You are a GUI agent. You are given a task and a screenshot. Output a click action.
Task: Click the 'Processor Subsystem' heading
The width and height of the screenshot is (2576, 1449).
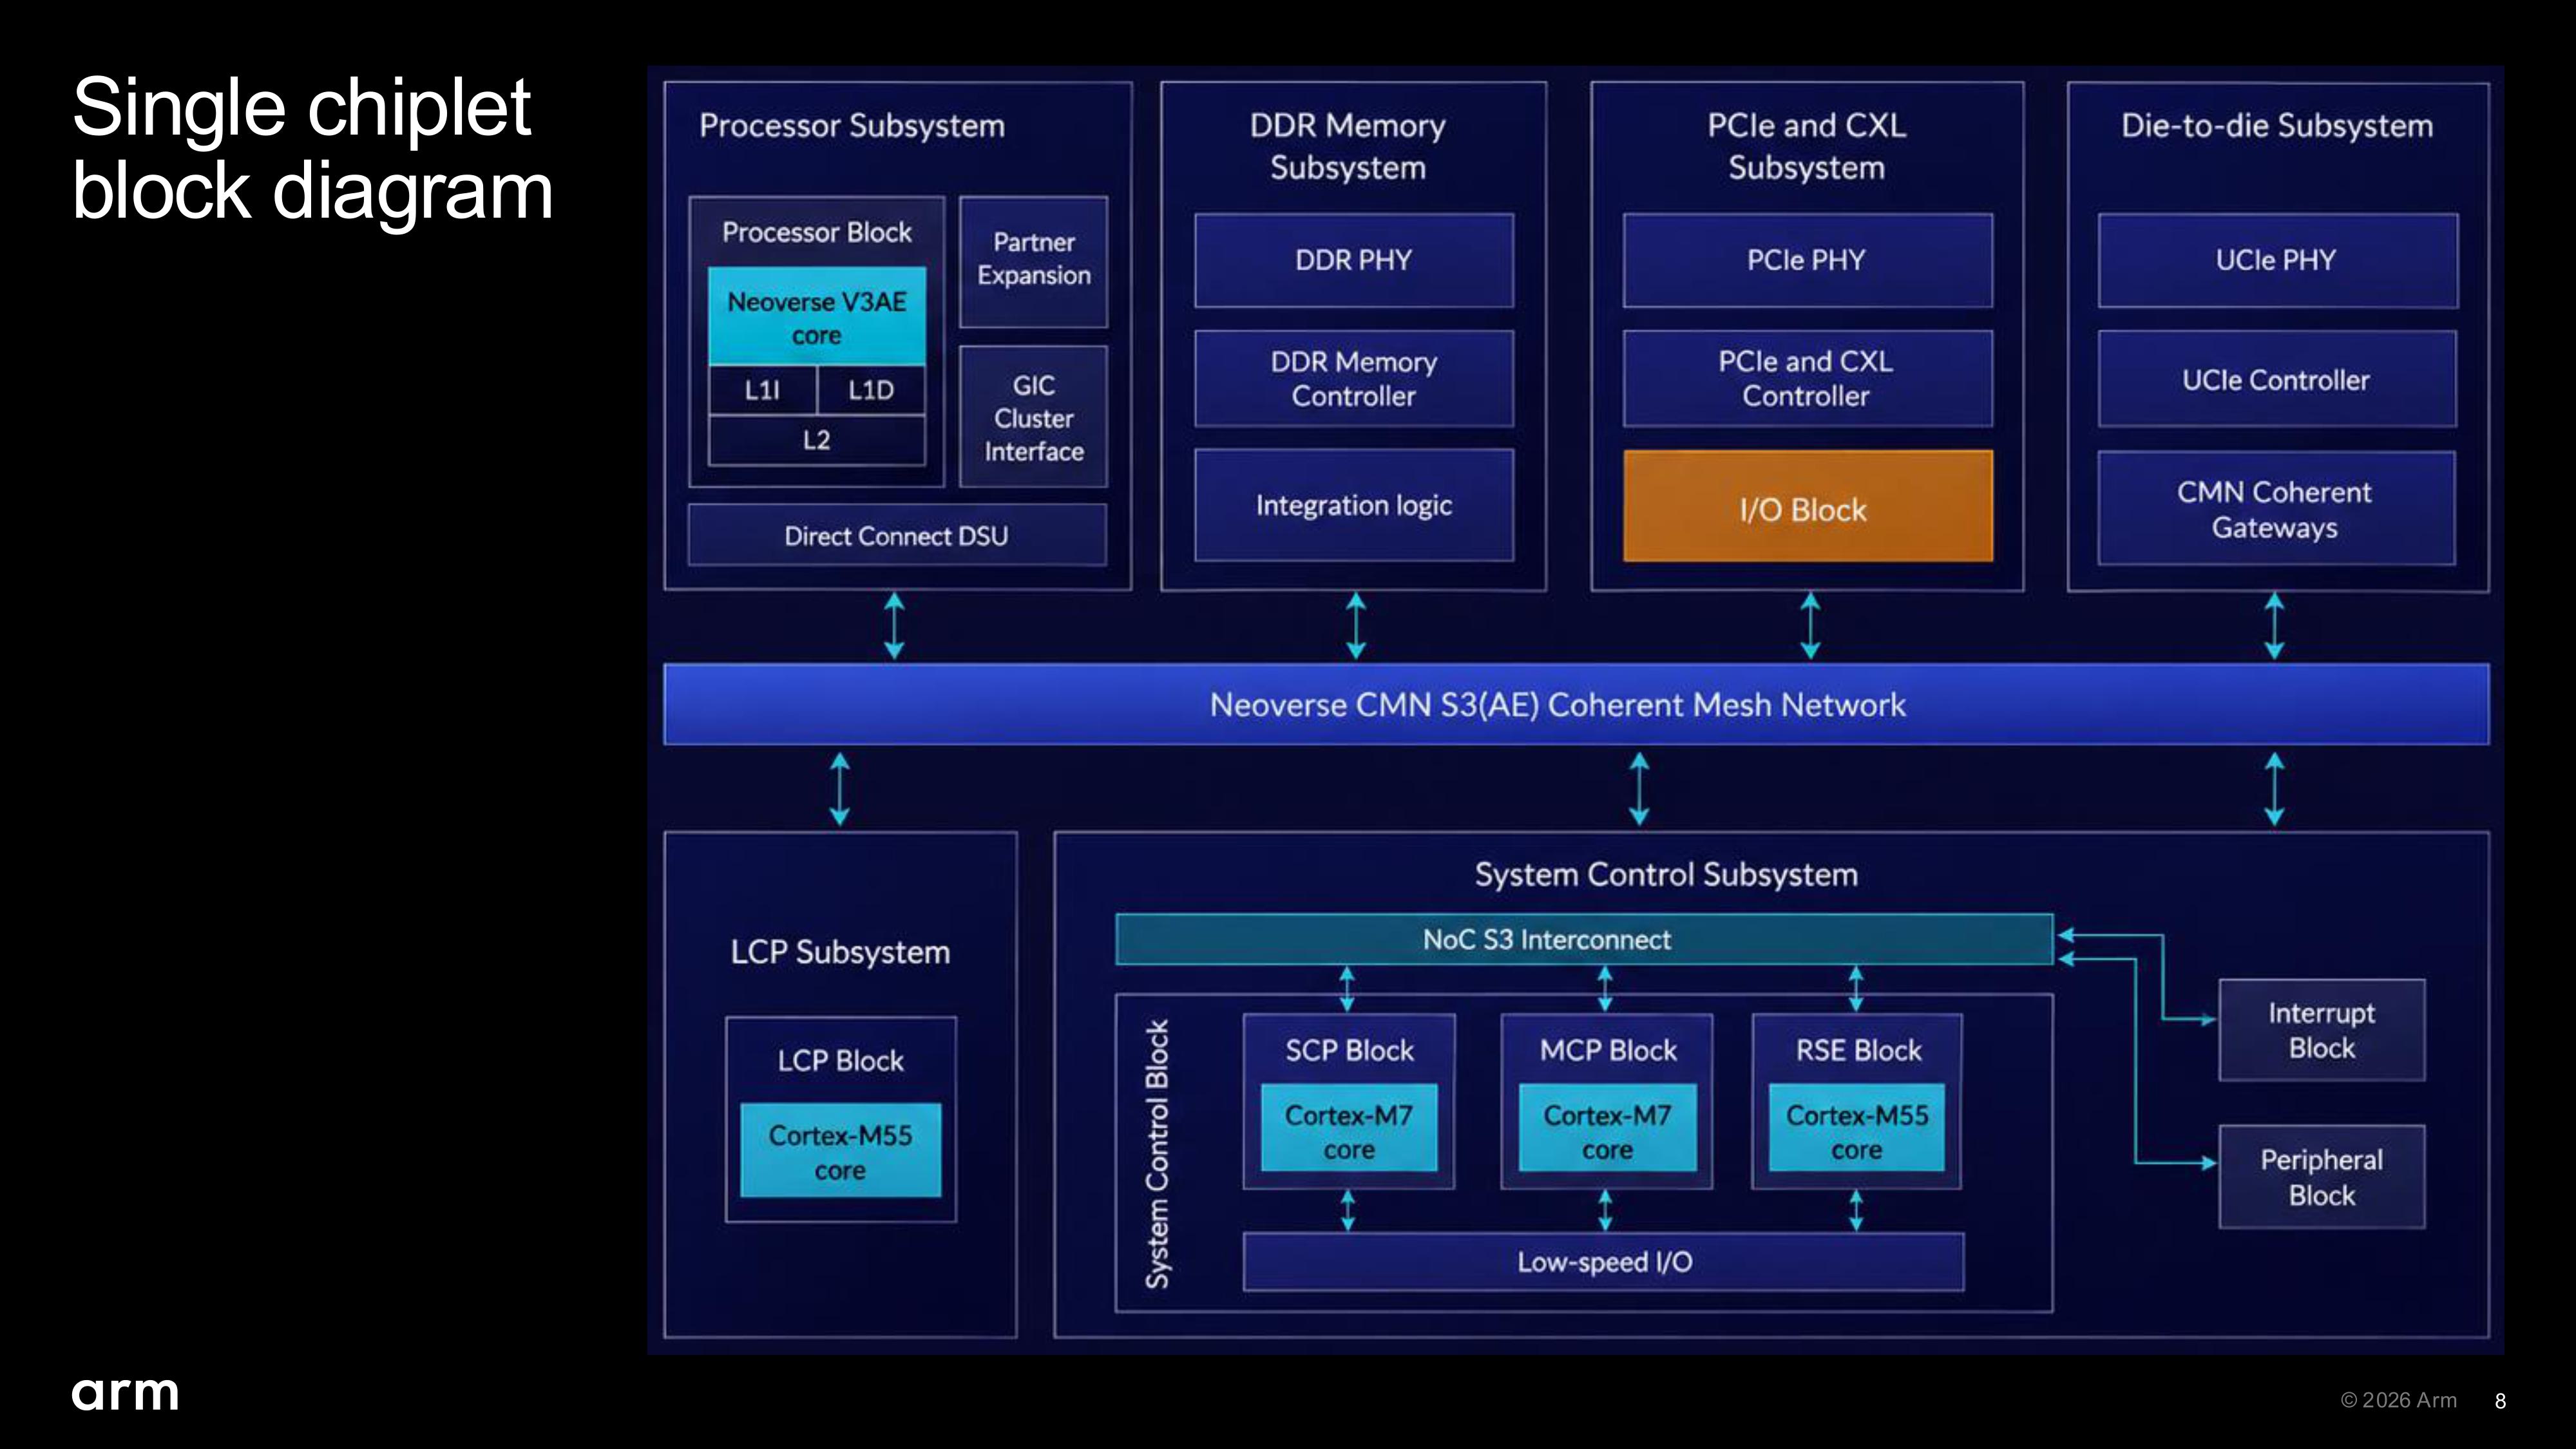click(852, 126)
